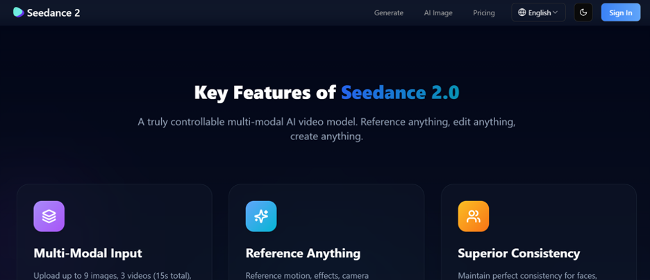This screenshot has height=280, width=650.
Task: Click the globe icon in language selector
Action: tap(522, 12)
